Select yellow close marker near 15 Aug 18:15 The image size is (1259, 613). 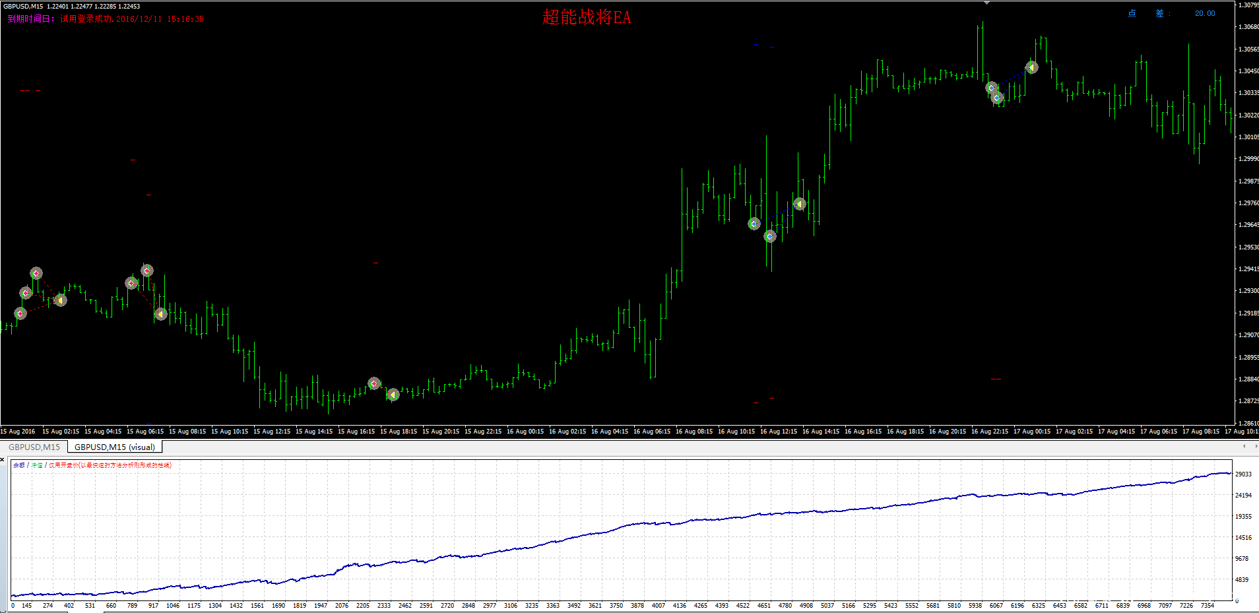393,395
